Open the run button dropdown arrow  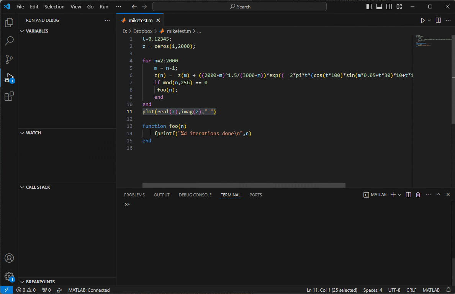[x=429, y=20]
